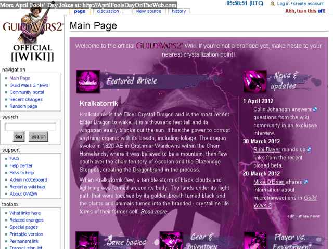The width and height of the screenshot is (333, 249).
Task: Click the Kralkatorrik article heading
Action: [x=98, y=103]
